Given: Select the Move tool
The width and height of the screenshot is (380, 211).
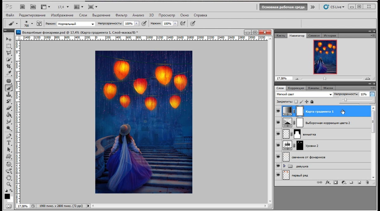Looking at the screenshot, I should coord(9,39).
